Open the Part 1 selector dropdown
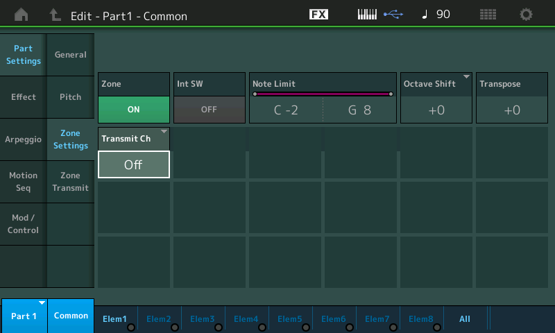The image size is (555, 333). (x=24, y=316)
